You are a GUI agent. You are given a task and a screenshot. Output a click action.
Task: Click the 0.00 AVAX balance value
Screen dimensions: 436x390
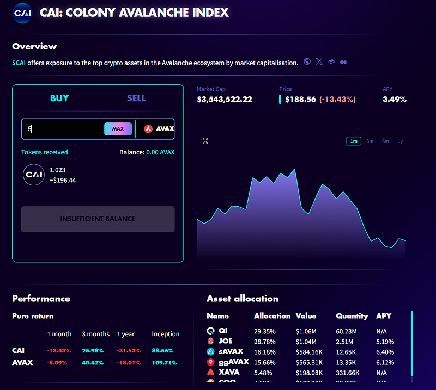pos(160,152)
